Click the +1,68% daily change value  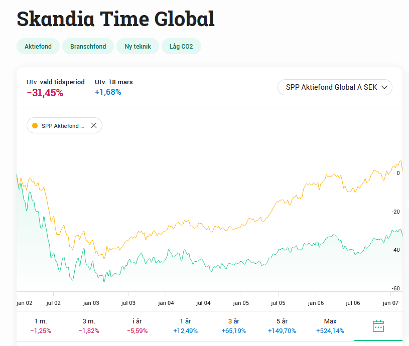point(108,92)
